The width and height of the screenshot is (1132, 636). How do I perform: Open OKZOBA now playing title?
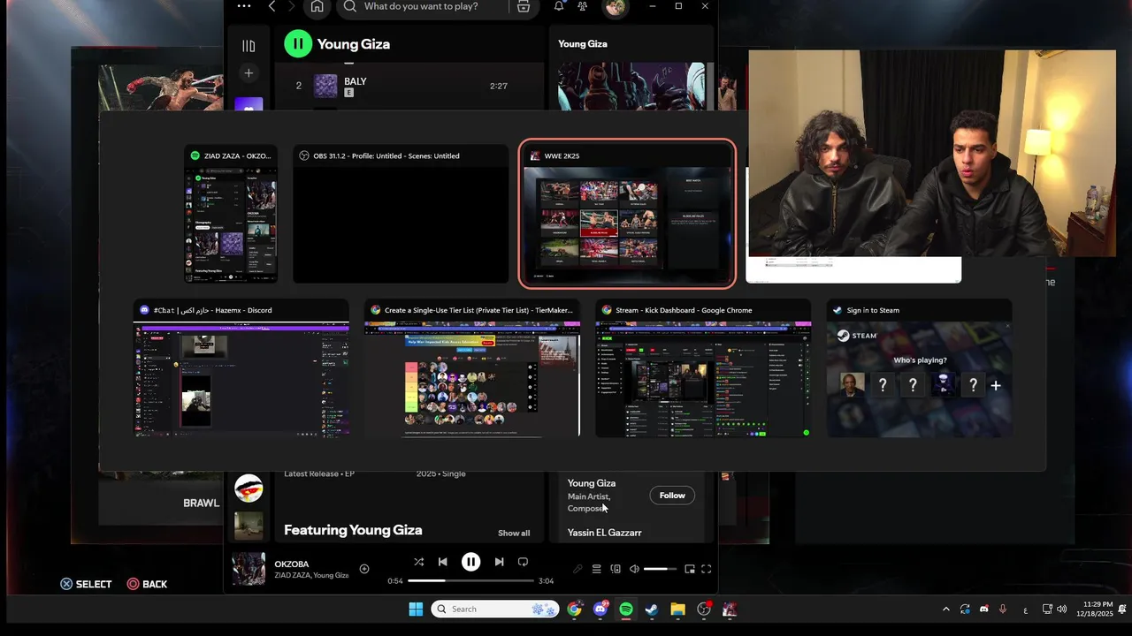[292, 564]
